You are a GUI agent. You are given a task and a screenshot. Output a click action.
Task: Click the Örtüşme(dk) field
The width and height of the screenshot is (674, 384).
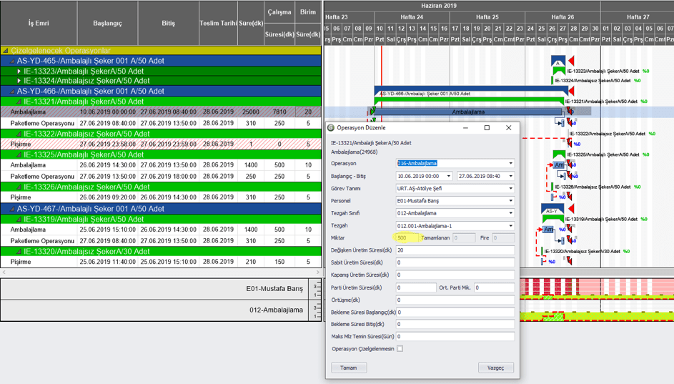click(455, 300)
